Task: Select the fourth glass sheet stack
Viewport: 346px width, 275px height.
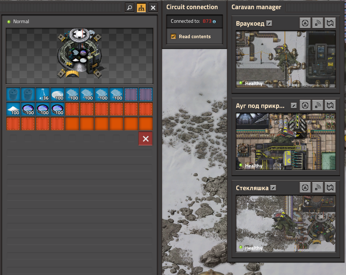Action: (117, 94)
